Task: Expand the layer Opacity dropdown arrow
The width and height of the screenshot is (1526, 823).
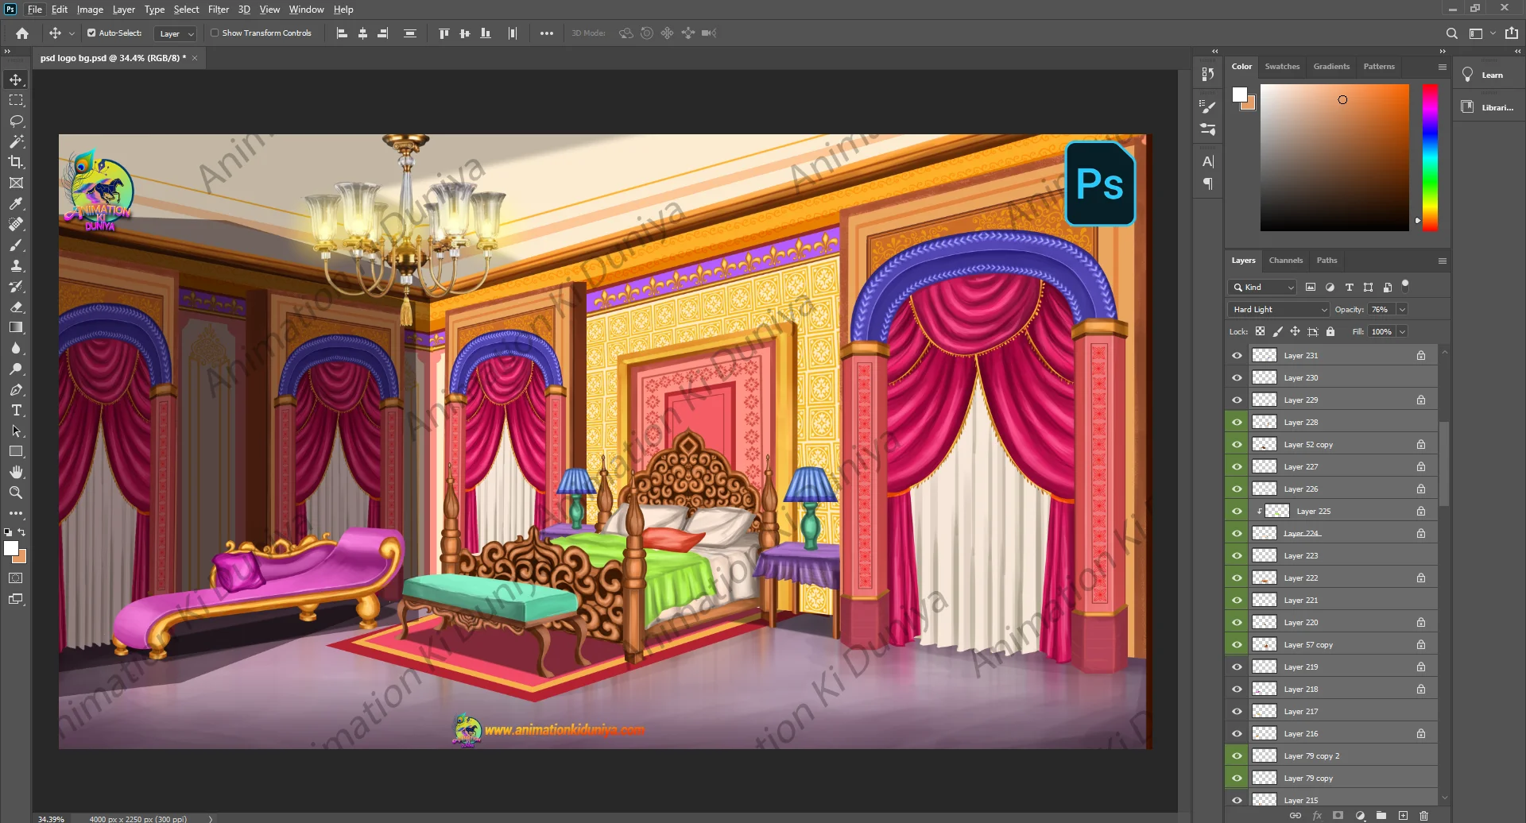Action: click(1402, 310)
